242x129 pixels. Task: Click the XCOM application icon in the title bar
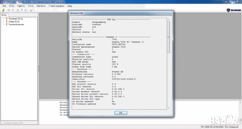click(2, 2)
